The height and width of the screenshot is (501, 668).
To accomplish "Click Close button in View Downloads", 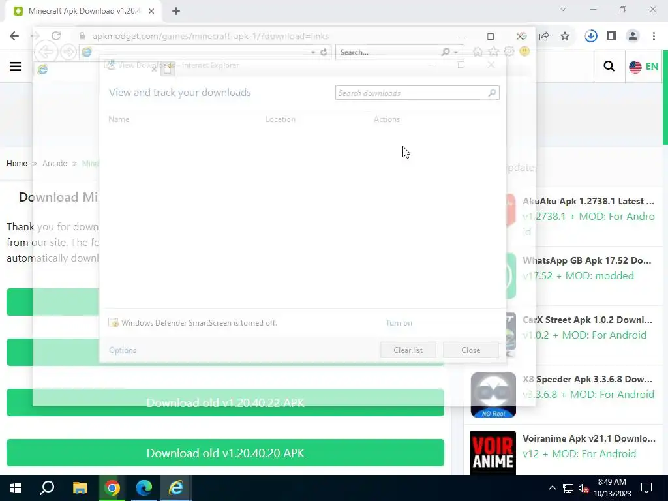I will click(x=471, y=350).
